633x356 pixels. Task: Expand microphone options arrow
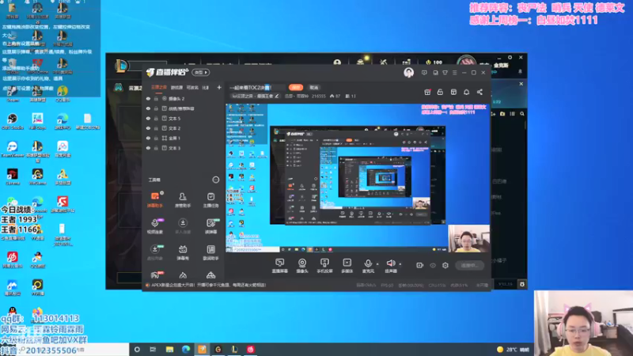point(377,264)
